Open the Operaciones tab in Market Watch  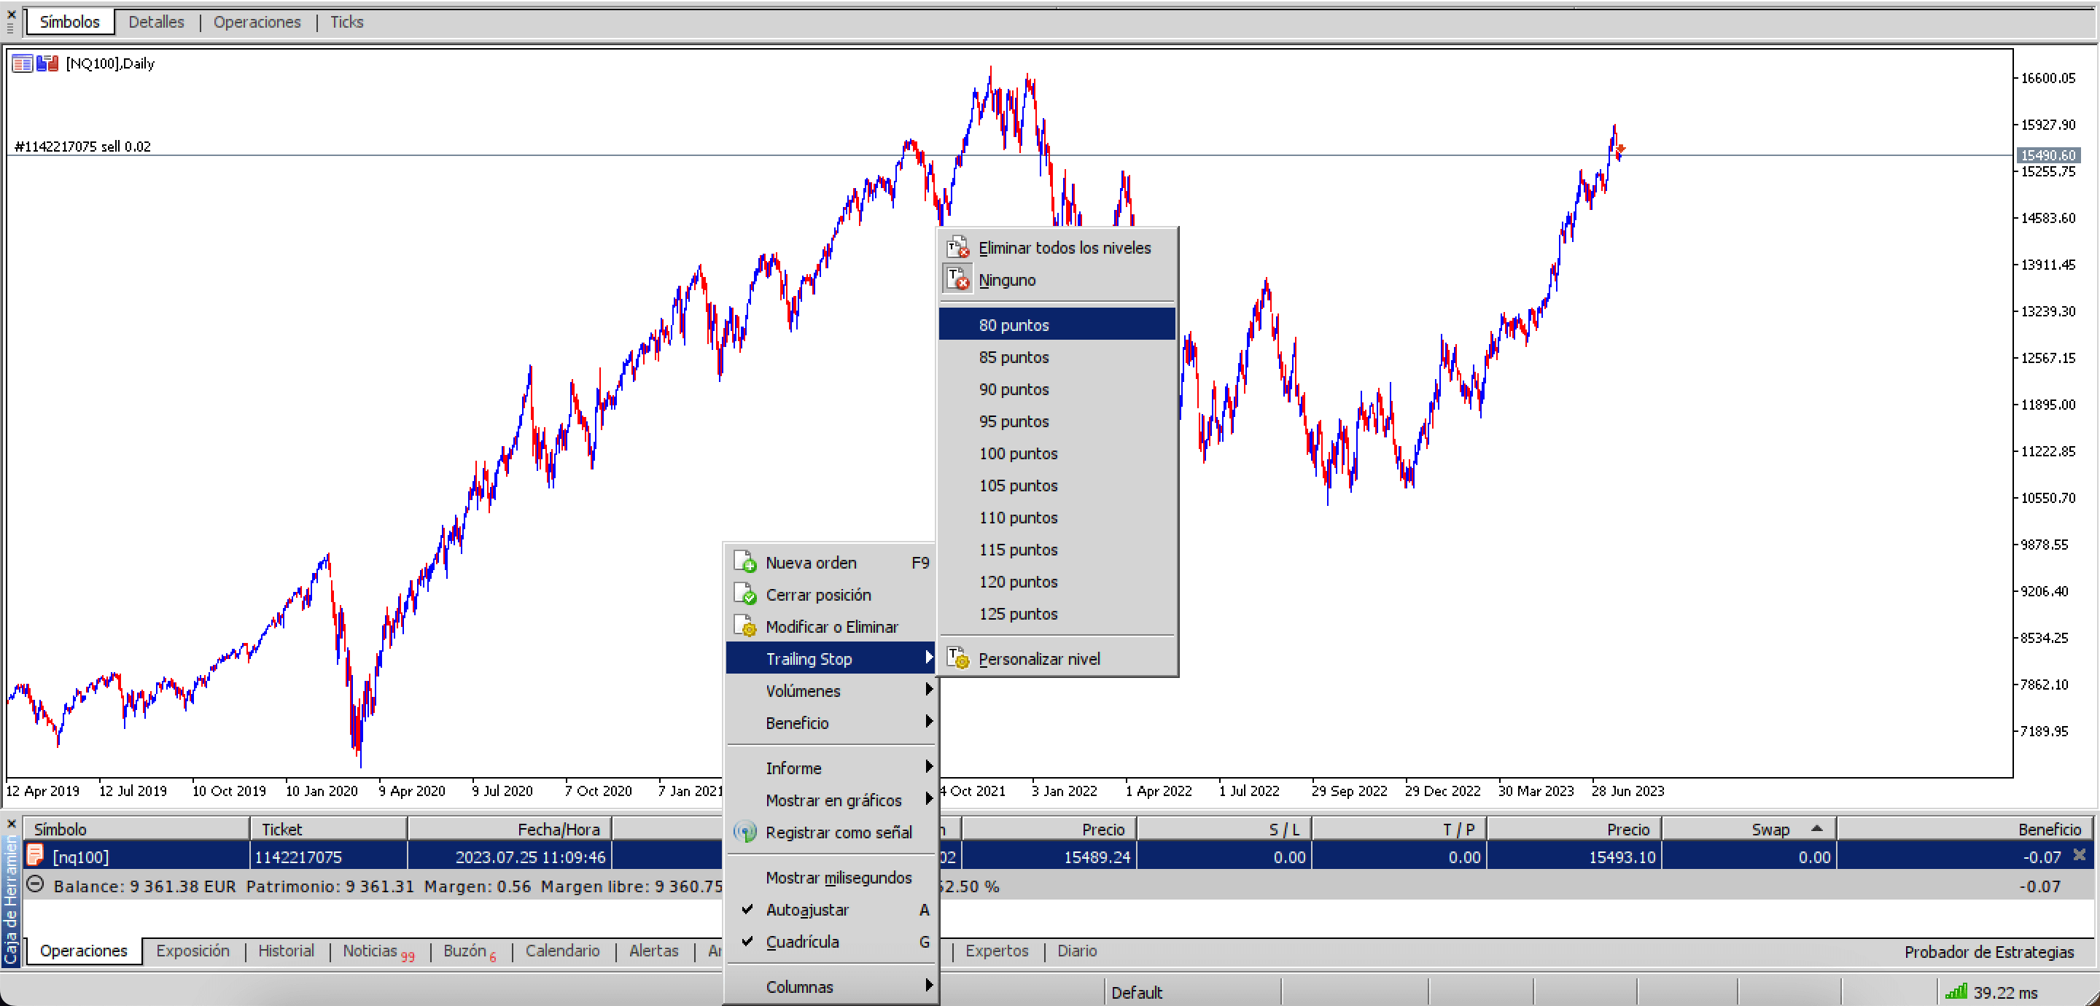tap(257, 22)
